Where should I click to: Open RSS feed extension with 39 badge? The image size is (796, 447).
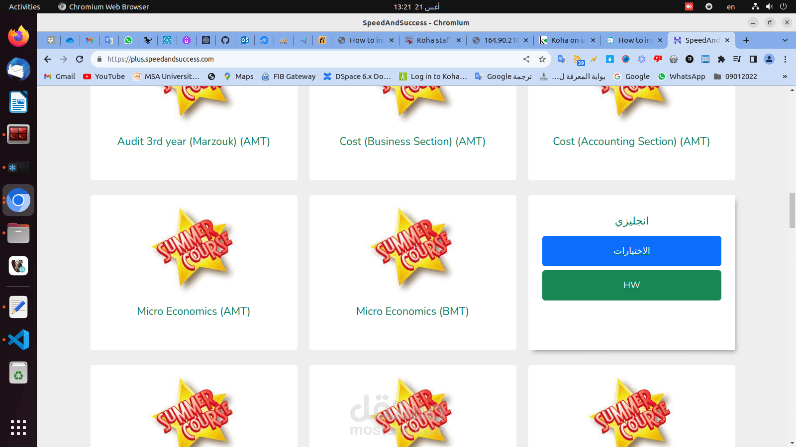tap(579, 60)
